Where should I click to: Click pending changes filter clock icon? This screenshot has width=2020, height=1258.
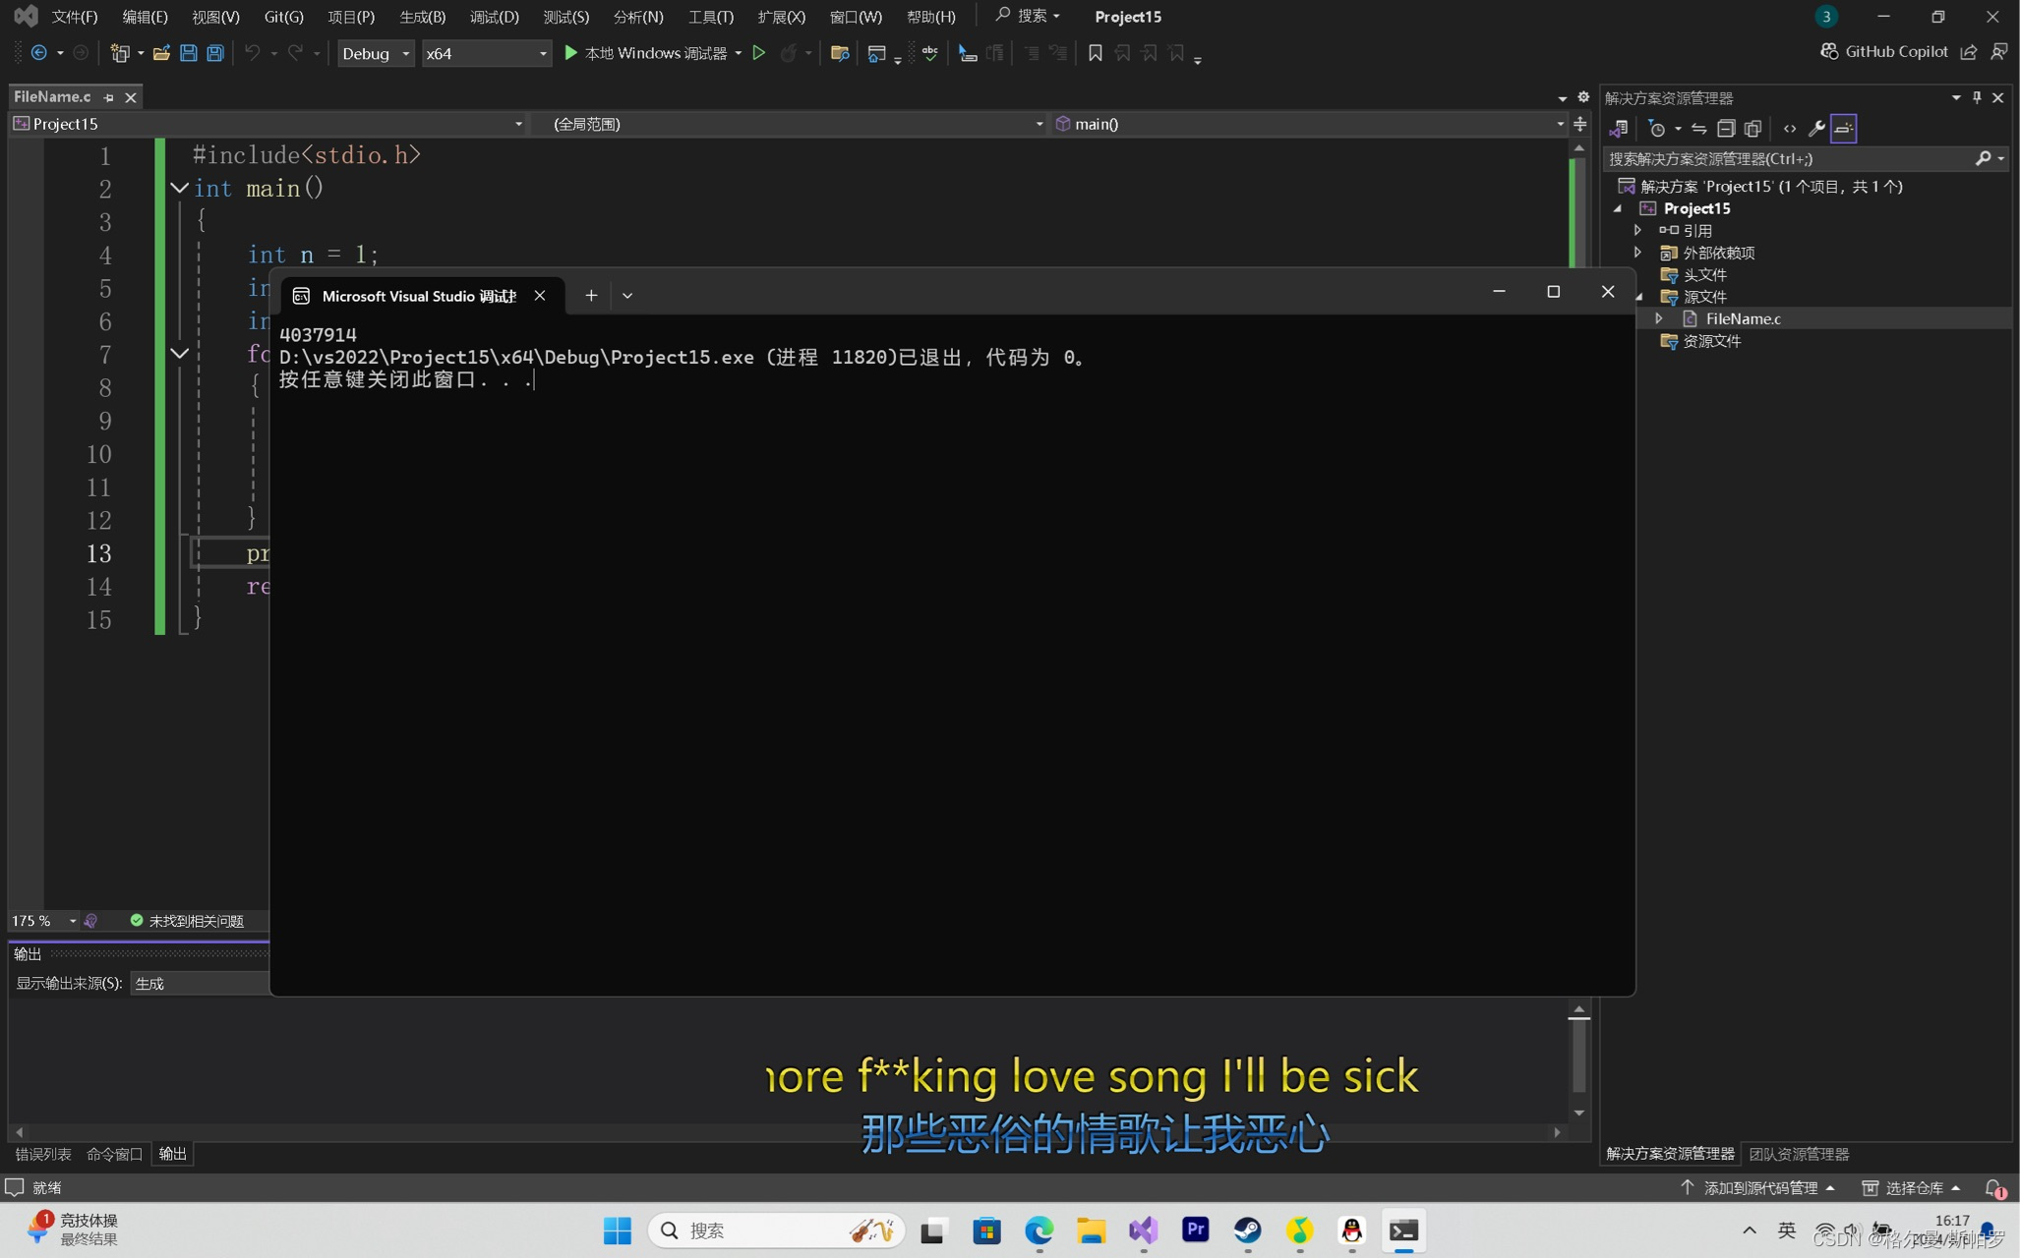coord(1657,129)
